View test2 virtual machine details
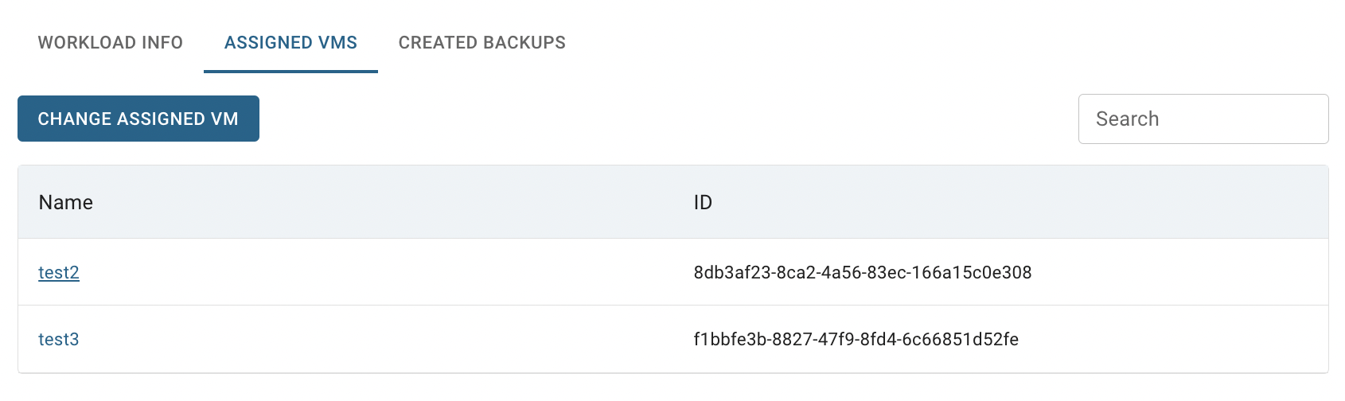Viewport: 1345px width, 401px height. (x=59, y=272)
